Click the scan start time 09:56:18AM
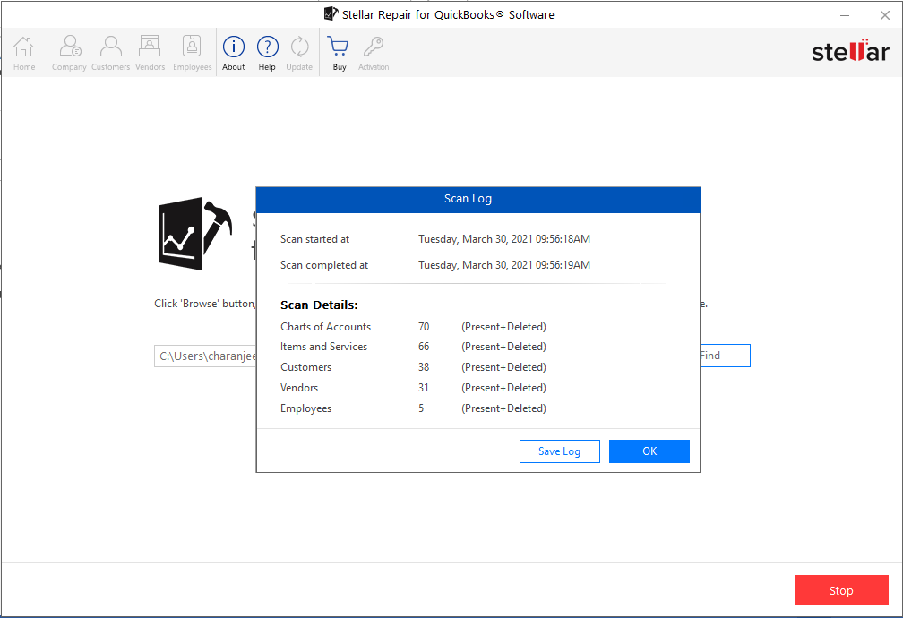Screen dimensions: 903x618 click(563, 239)
